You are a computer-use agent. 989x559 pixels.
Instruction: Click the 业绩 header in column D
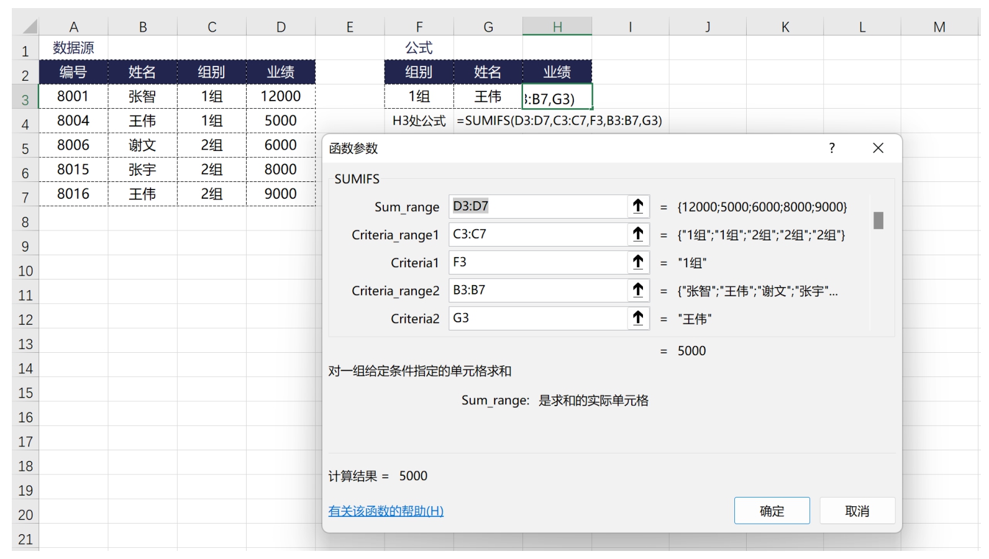pos(281,72)
